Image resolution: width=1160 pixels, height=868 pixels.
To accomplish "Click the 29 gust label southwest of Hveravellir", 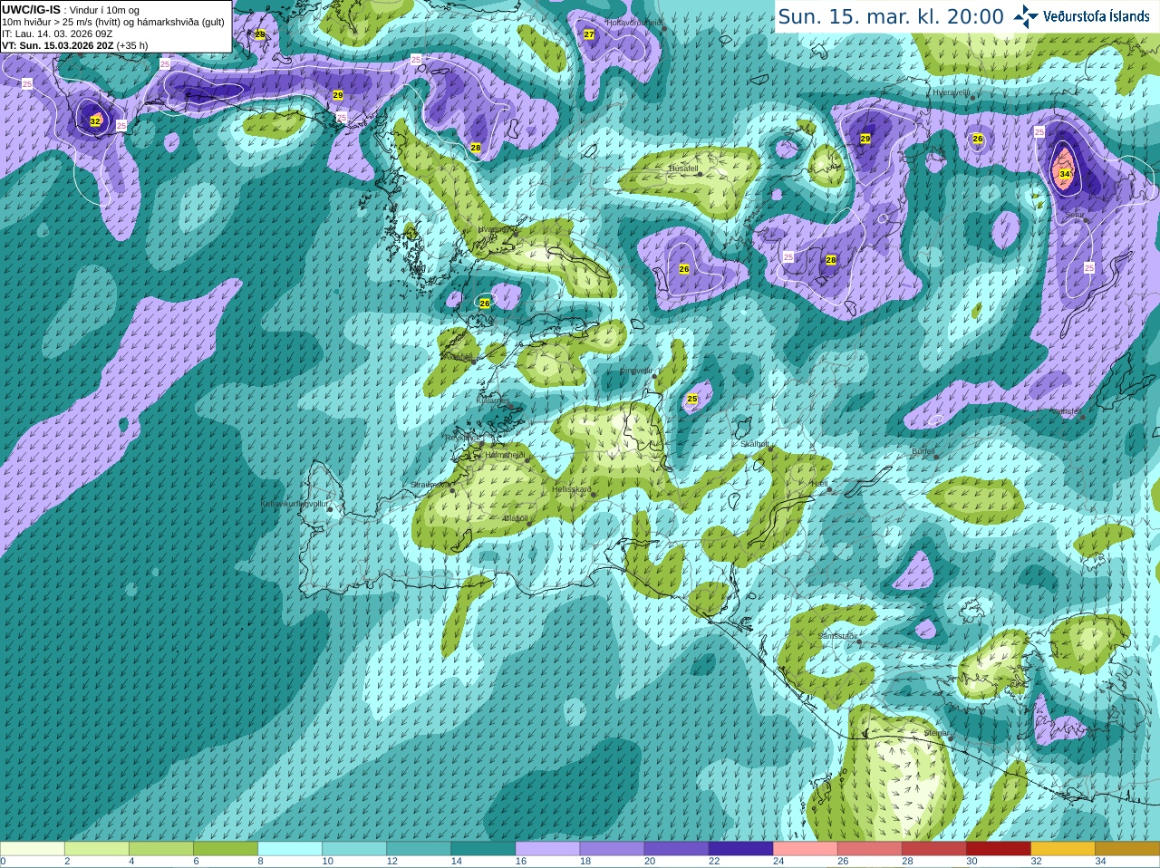I will (865, 139).
